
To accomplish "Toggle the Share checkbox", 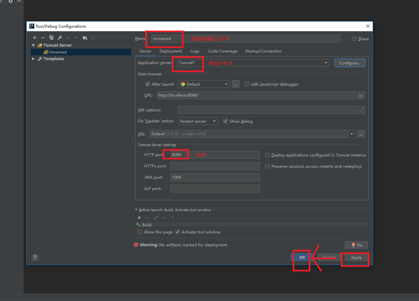I will click(354, 39).
